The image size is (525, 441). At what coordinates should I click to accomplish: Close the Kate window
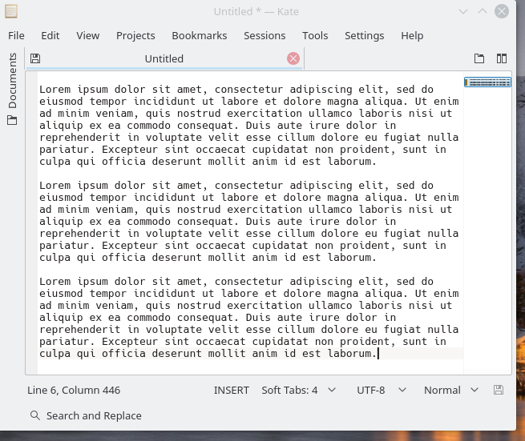click(502, 11)
